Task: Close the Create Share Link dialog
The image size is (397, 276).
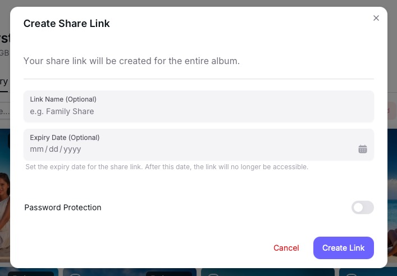Action: pos(376,18)
